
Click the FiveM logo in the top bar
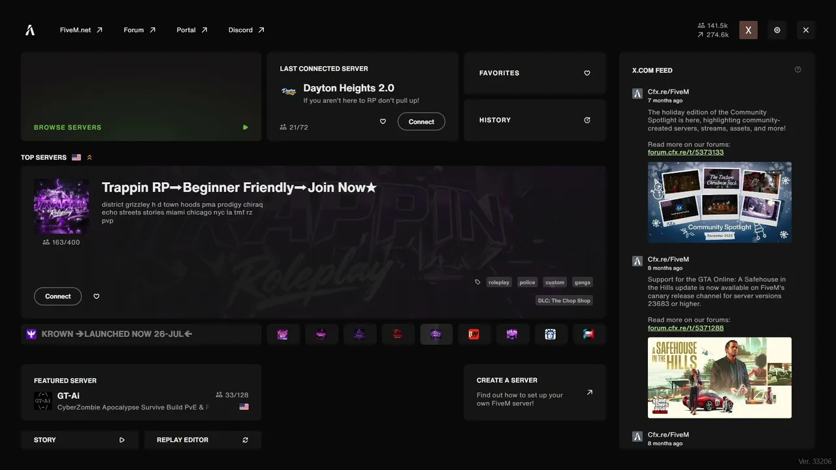(30, 30)
